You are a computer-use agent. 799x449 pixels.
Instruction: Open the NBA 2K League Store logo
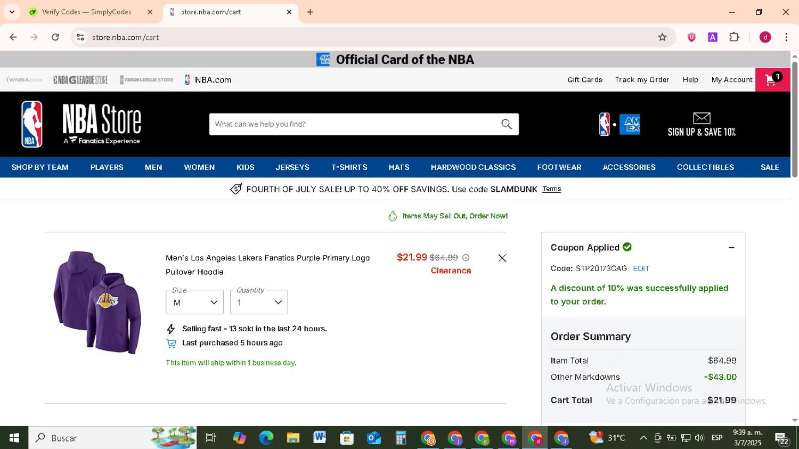(146, 80)
